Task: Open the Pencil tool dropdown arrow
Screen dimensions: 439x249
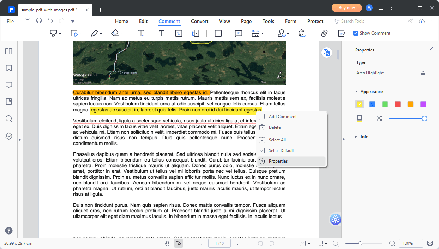Action: pos(101,34)
